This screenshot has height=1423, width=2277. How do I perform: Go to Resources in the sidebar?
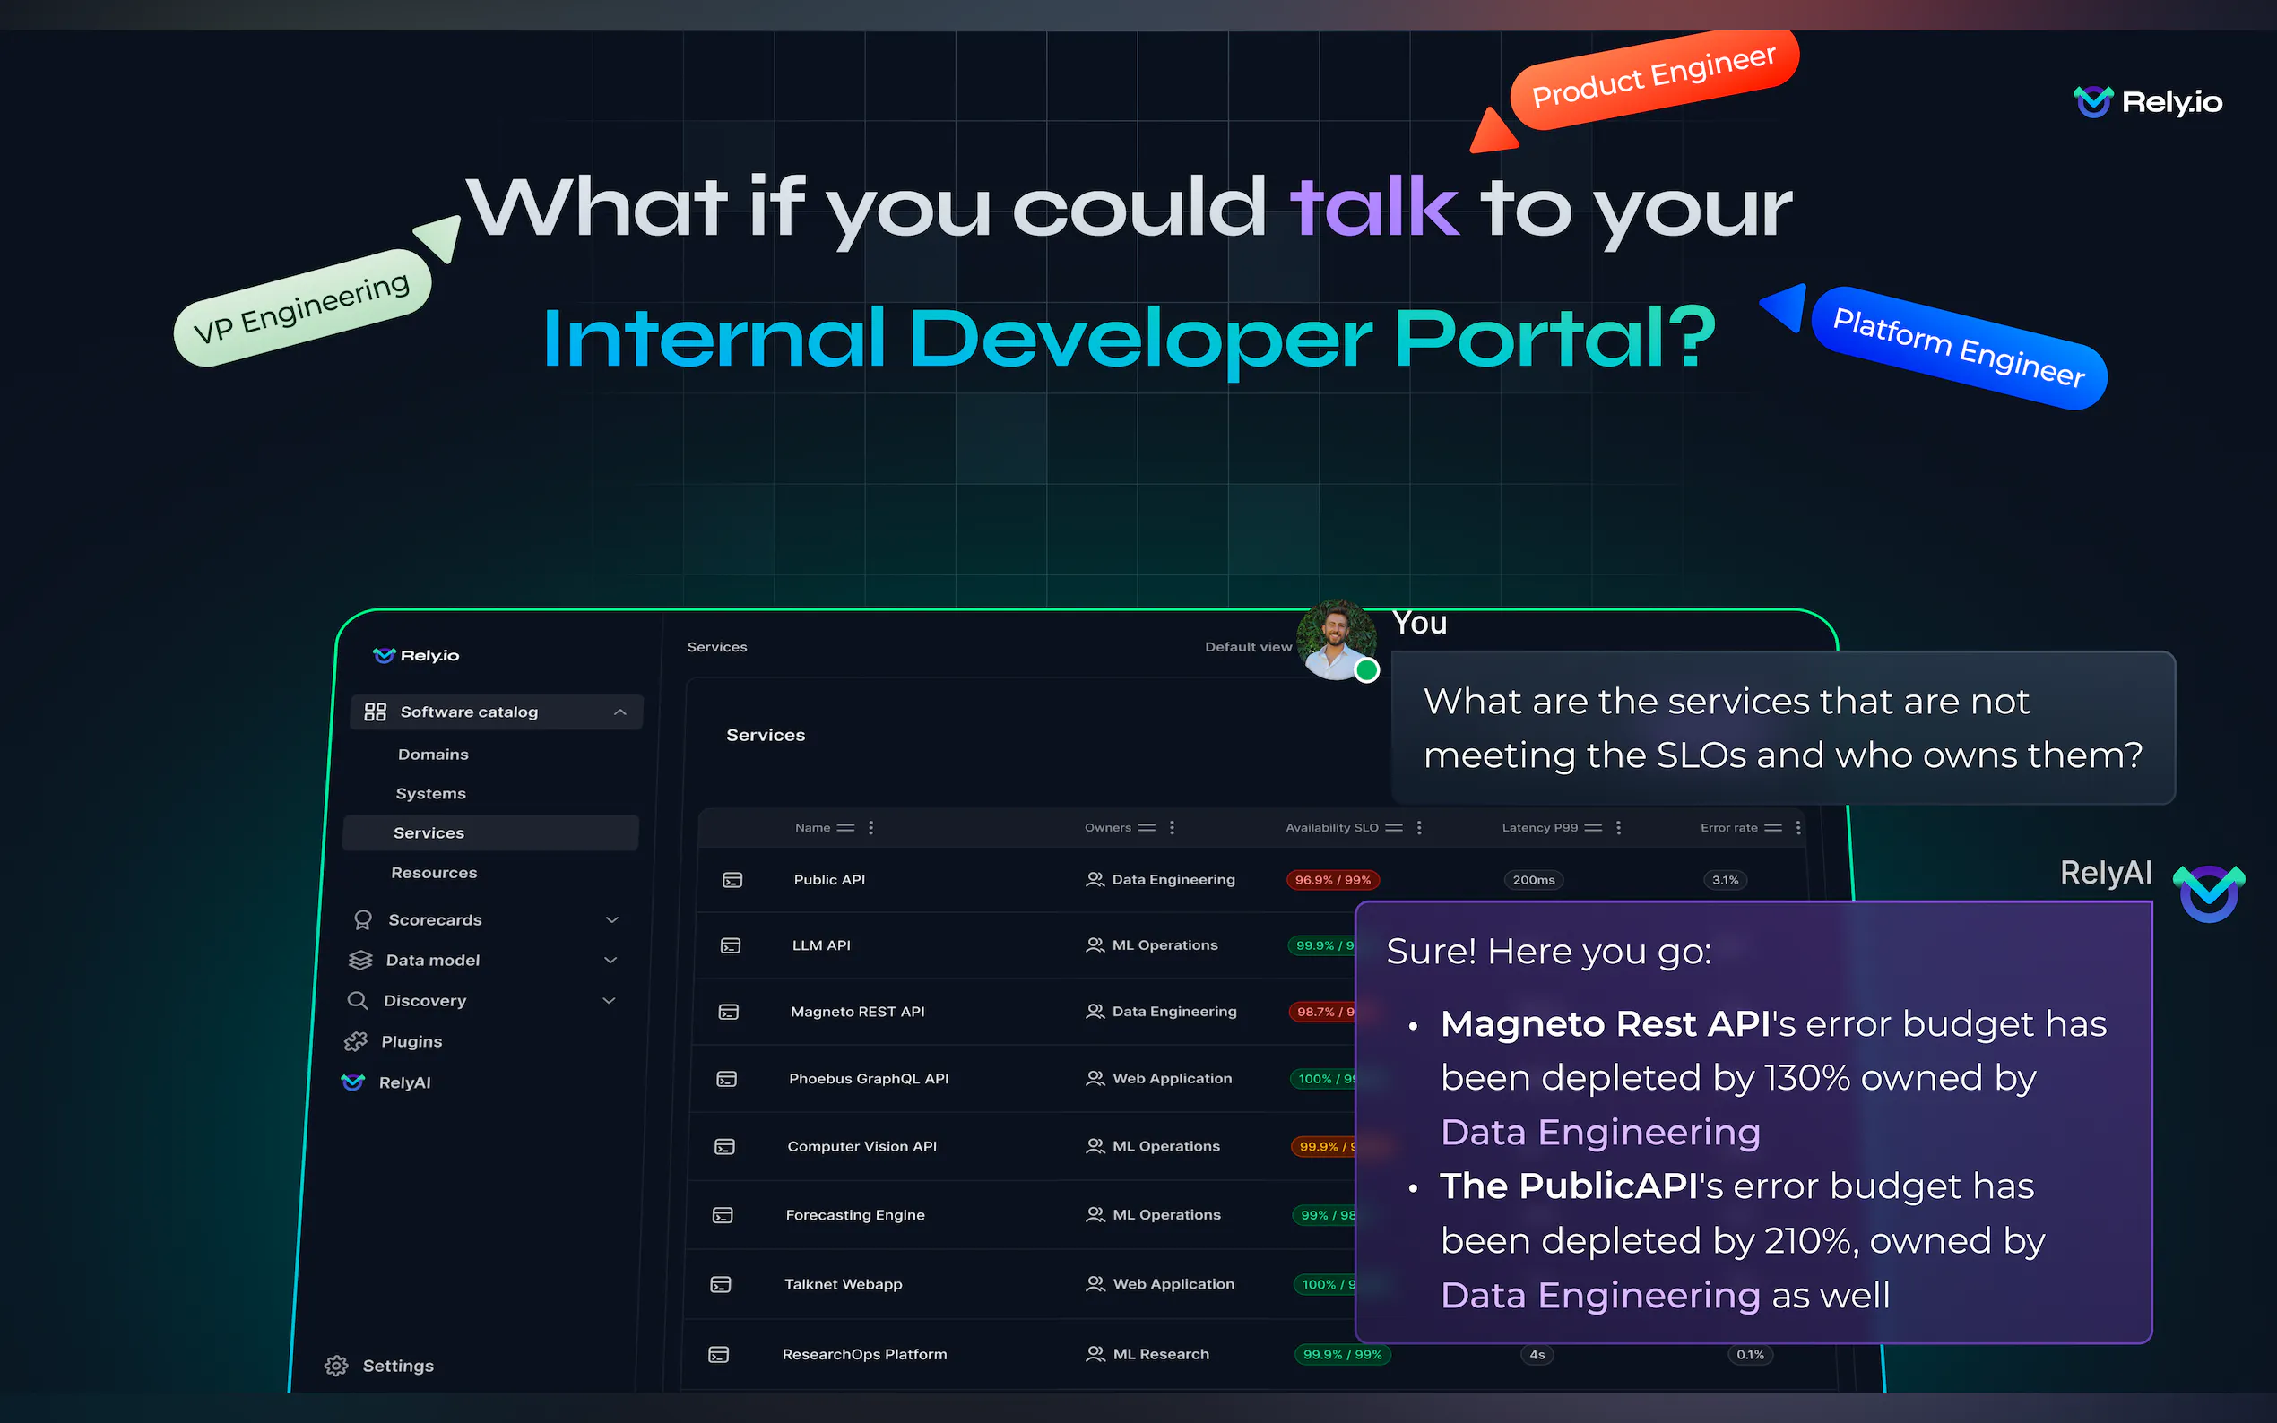click(434, 874)
